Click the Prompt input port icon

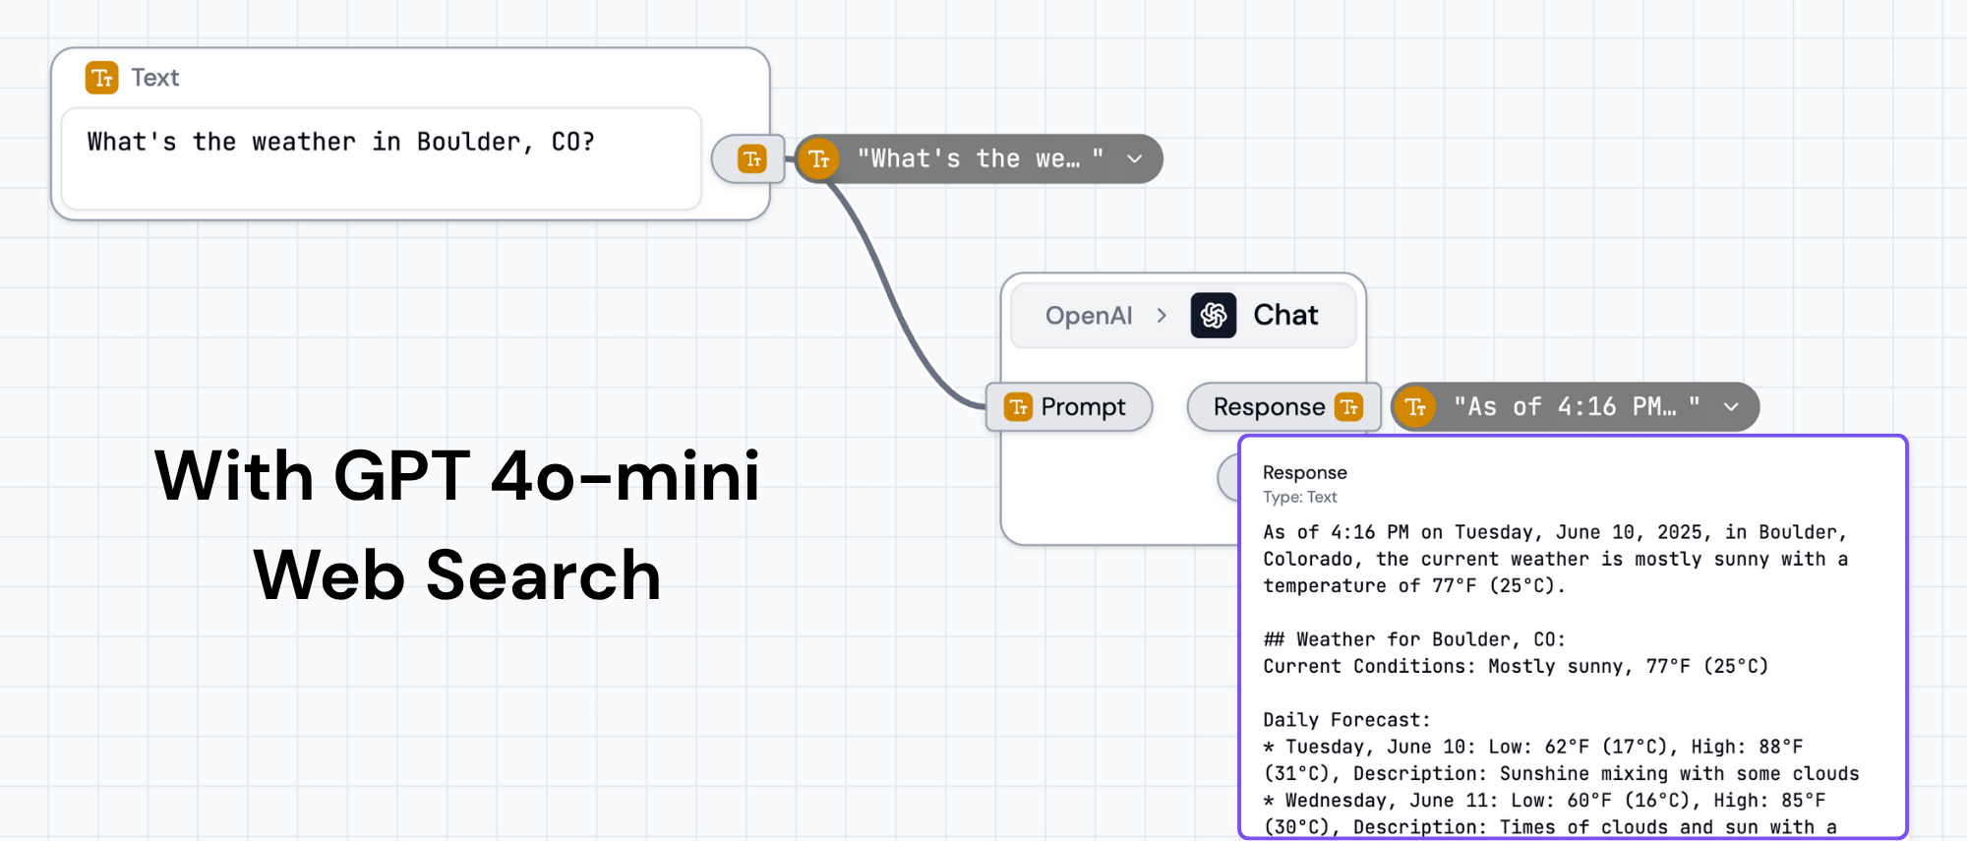click(1018, 407)
